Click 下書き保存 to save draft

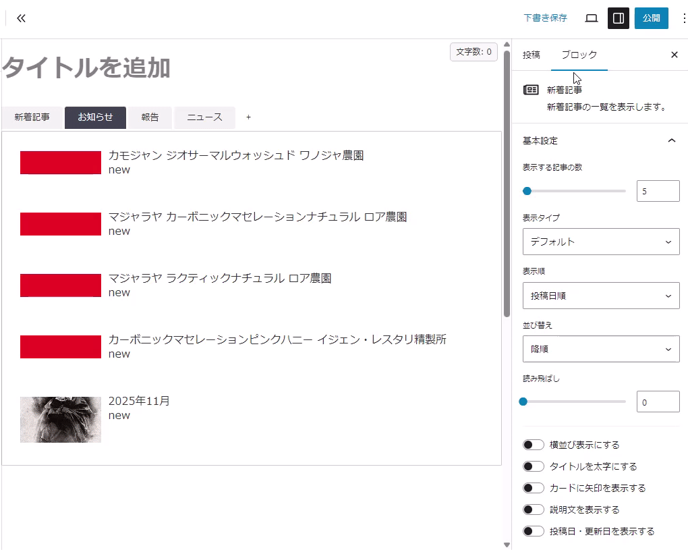(545, 18)
